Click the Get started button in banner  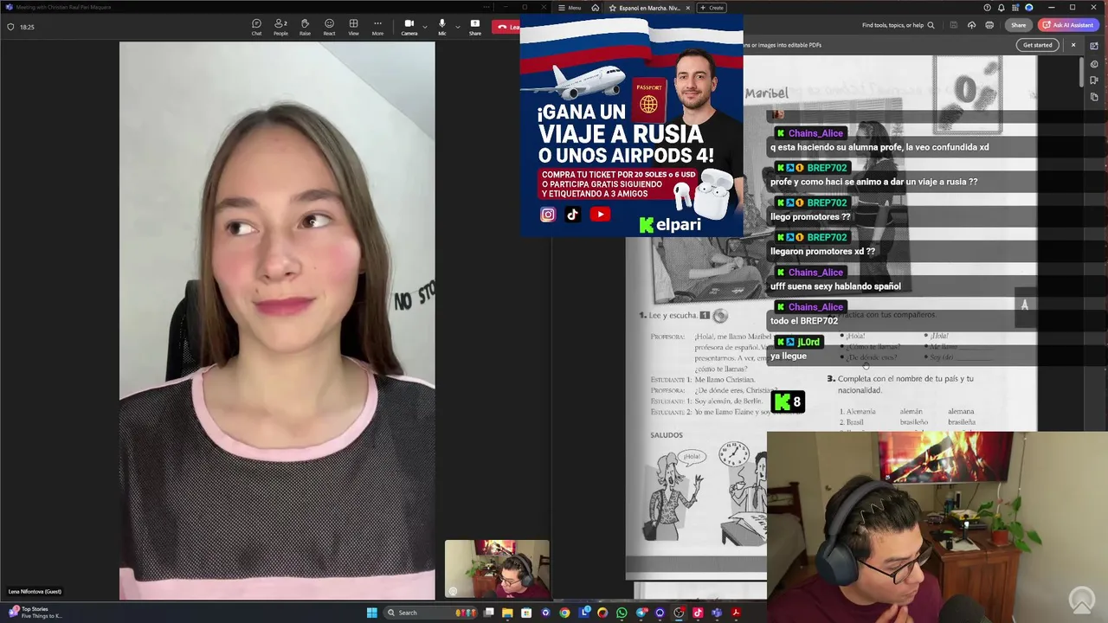coord(1038,45)
